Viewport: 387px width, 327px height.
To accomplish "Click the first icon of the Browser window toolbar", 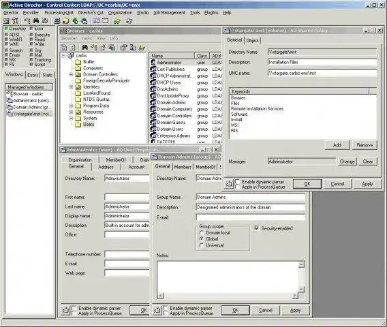I will point(64,48).
